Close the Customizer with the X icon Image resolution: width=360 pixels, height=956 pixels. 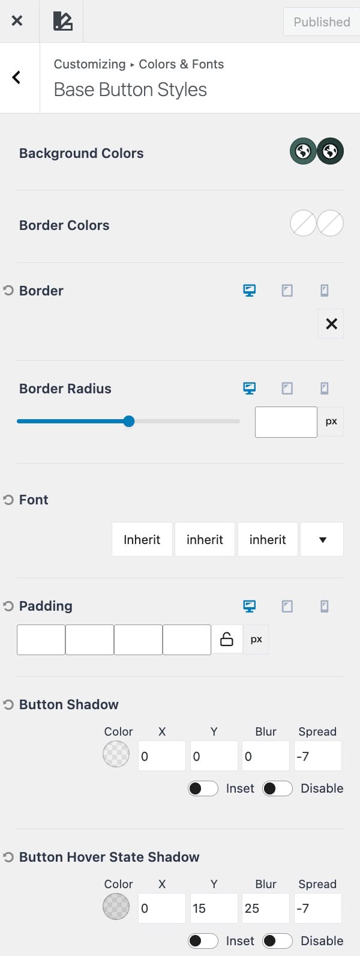(17, 21)
